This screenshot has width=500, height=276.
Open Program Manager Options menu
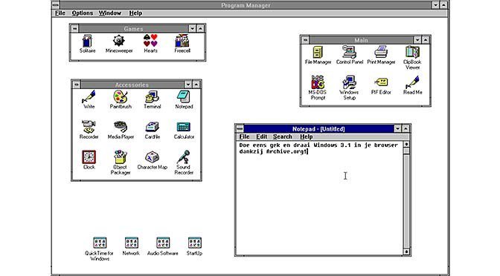(x=83, y=13)
